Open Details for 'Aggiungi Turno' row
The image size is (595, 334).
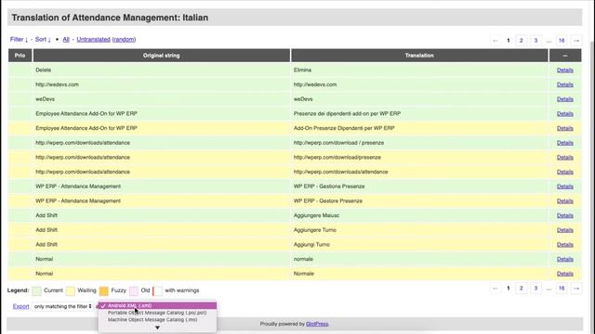pyautogui.click(x=564, y=245)
